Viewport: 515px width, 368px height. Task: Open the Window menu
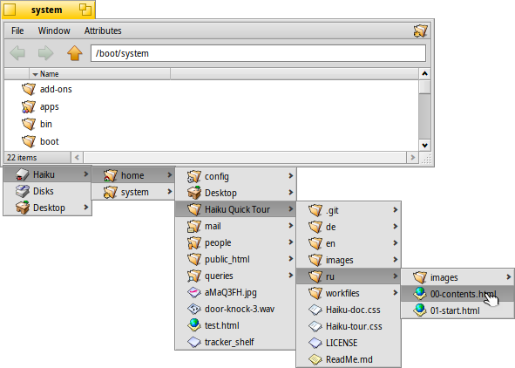point(54,31)
